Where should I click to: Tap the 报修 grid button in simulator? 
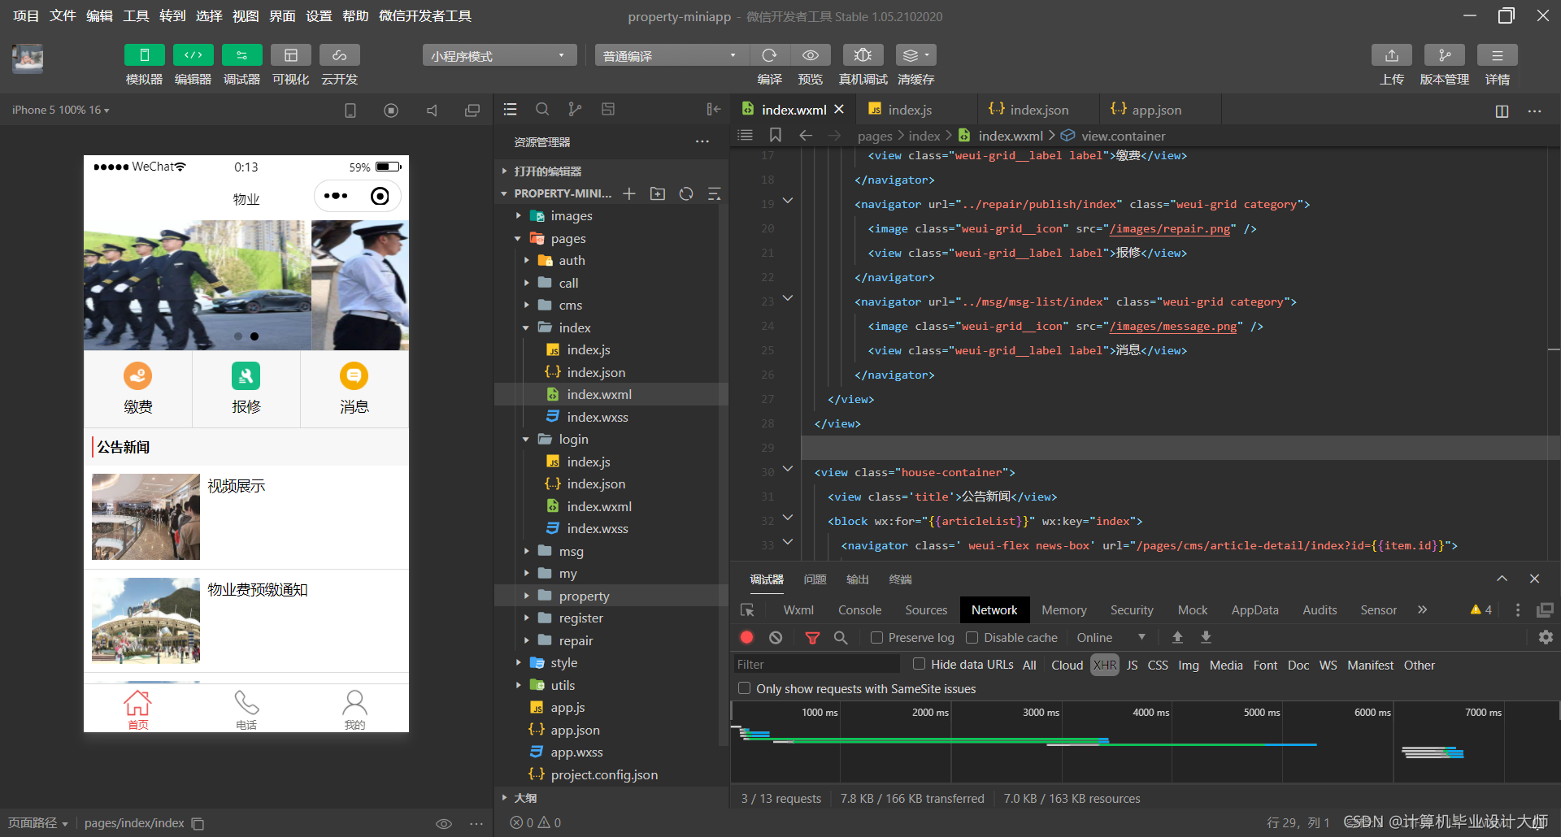(246, 388)
